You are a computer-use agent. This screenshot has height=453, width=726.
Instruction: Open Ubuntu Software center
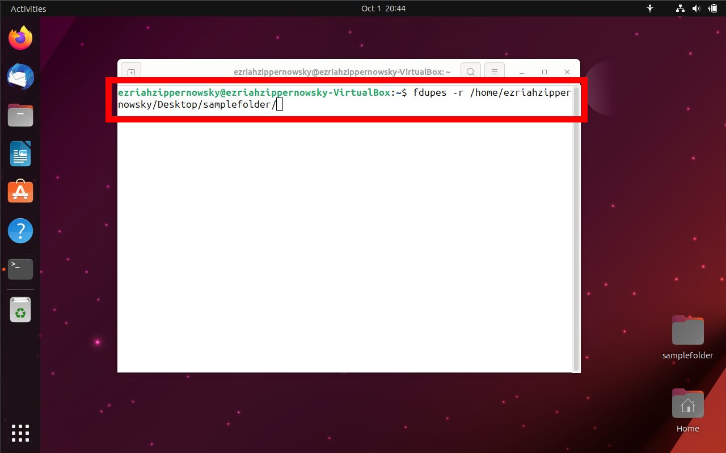coord(20,192)
